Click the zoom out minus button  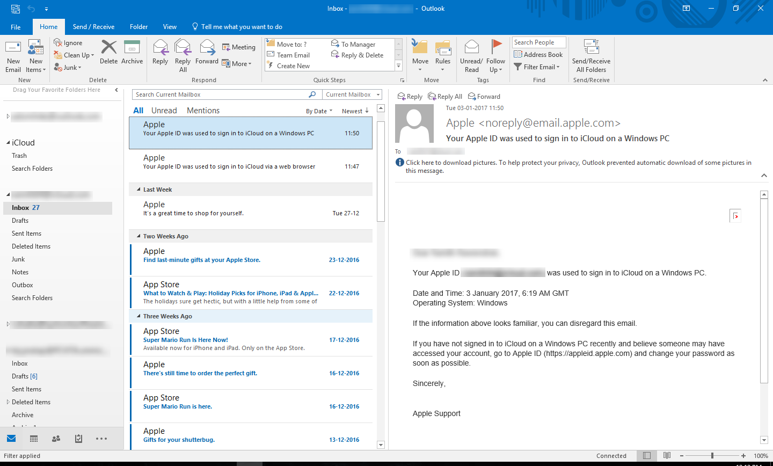pos(681,456)
